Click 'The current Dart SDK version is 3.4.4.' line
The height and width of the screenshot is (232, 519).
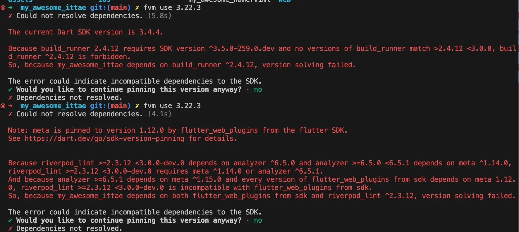(86, 32)
